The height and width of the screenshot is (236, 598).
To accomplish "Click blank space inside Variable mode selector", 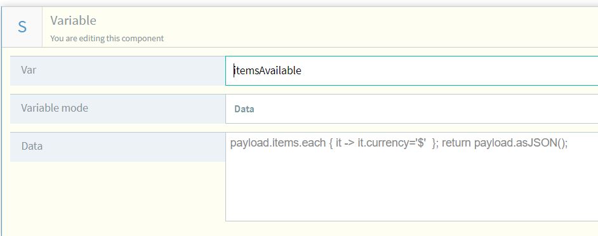I will pos(420,109).
